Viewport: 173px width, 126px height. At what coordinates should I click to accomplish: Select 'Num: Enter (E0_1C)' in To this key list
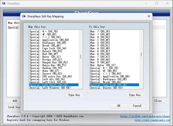pos(114,65)
